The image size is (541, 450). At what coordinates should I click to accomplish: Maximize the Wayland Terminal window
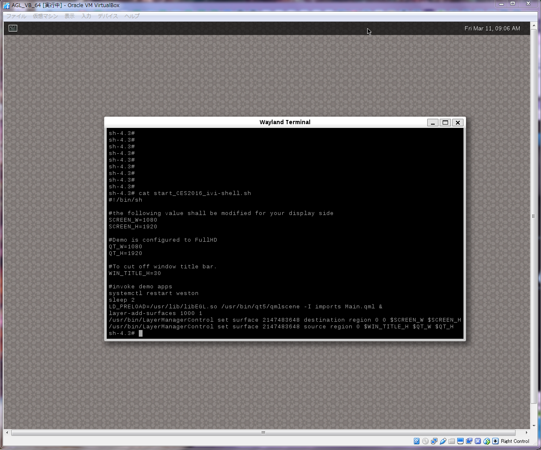click(445, 122)
